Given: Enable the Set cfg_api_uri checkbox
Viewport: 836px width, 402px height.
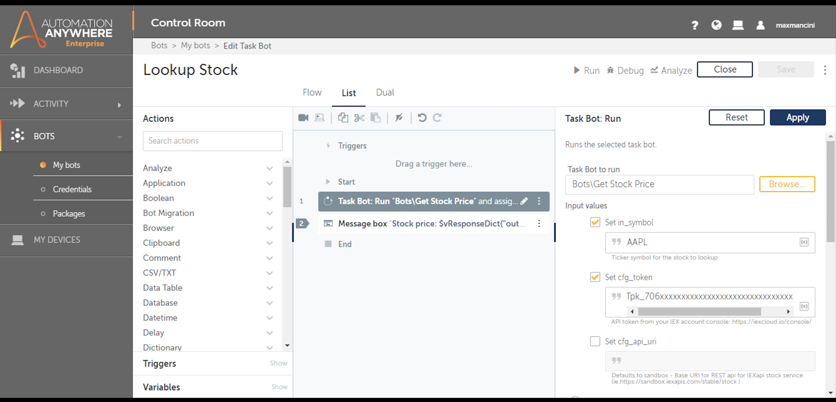Looking at the screenshot, I should point(595,341).
